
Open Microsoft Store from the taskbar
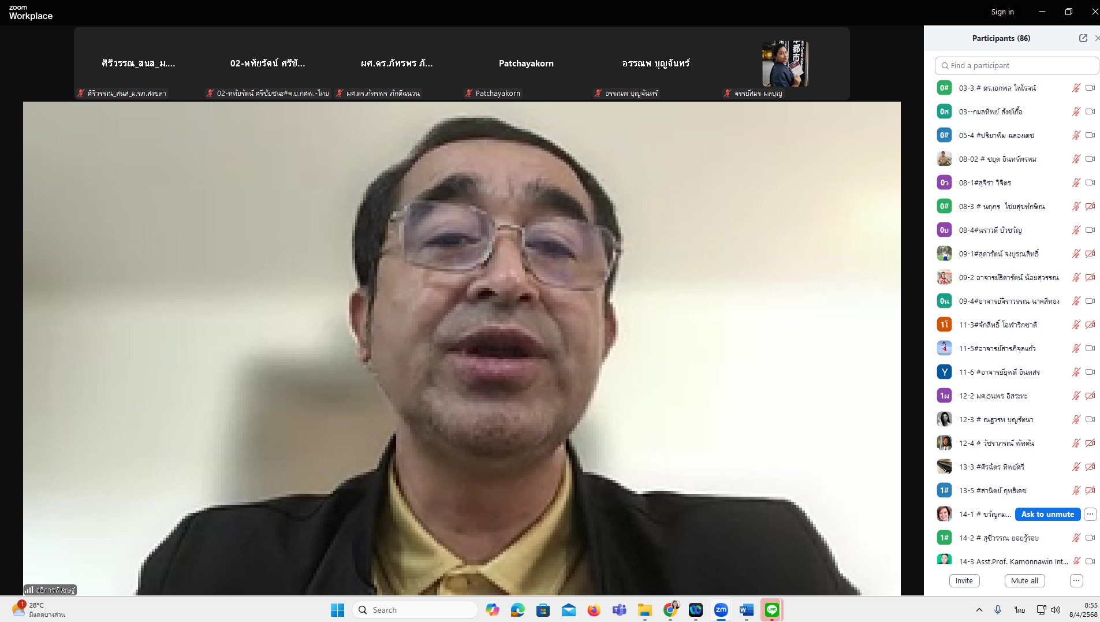tap(543, 610)
